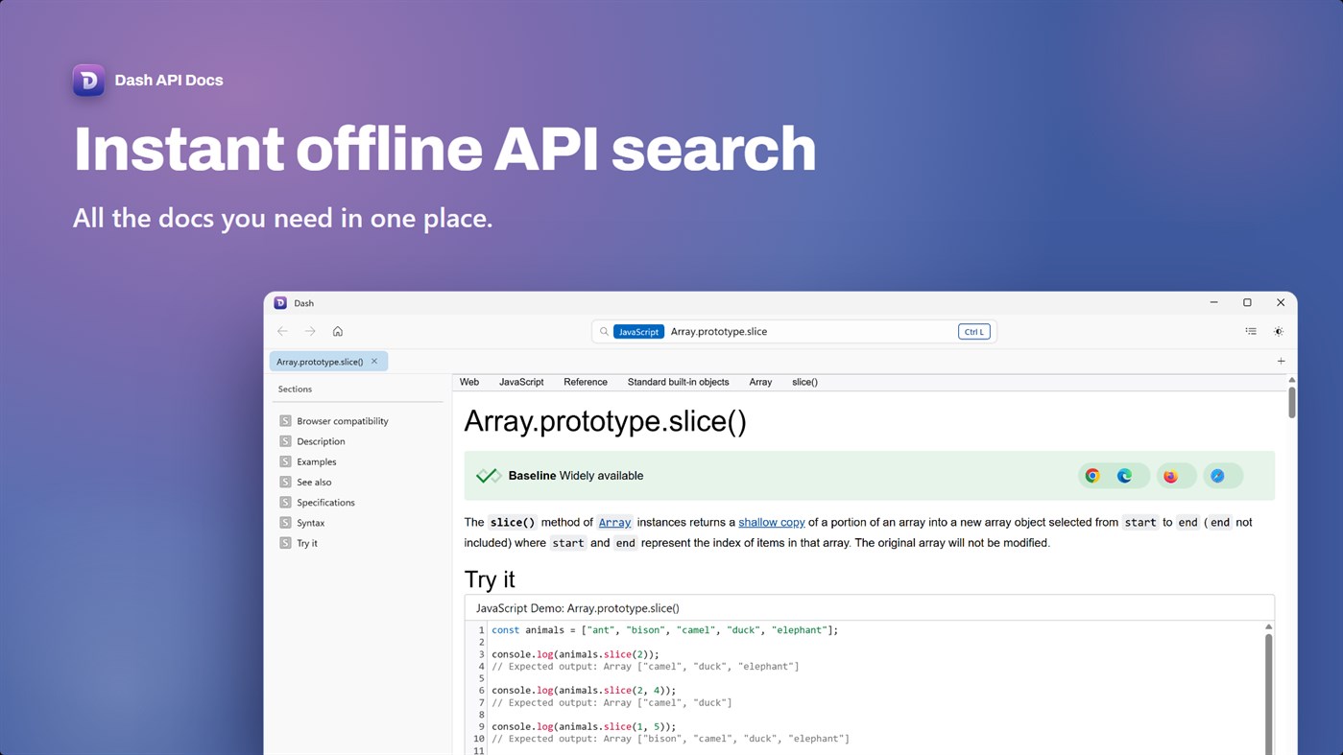Follow the shallow copy link

coord(771,522)
